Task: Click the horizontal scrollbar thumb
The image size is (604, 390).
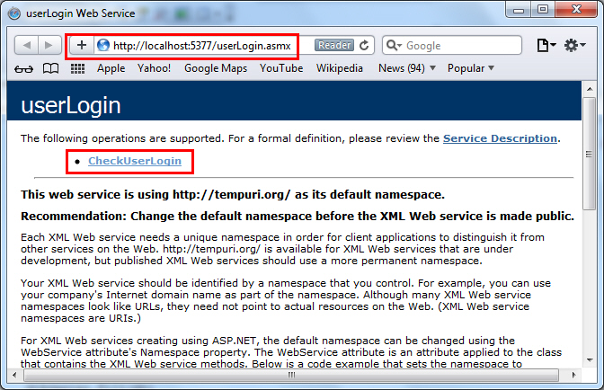Action: (x=291, y=375)
